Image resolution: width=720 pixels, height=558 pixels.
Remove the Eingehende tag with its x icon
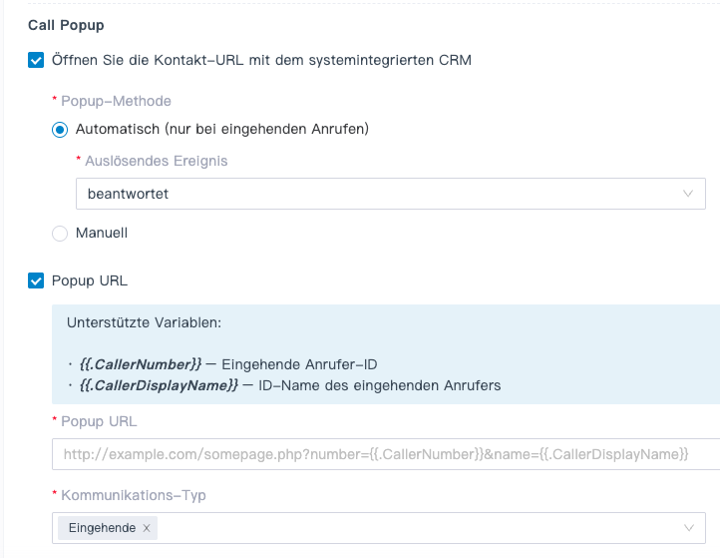(147, 528)
